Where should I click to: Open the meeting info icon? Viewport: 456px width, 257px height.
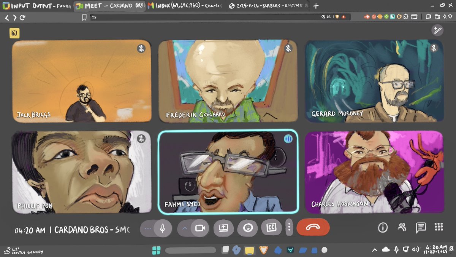click(x=383, y=227)
